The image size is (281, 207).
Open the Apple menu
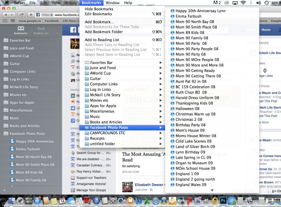7,2
